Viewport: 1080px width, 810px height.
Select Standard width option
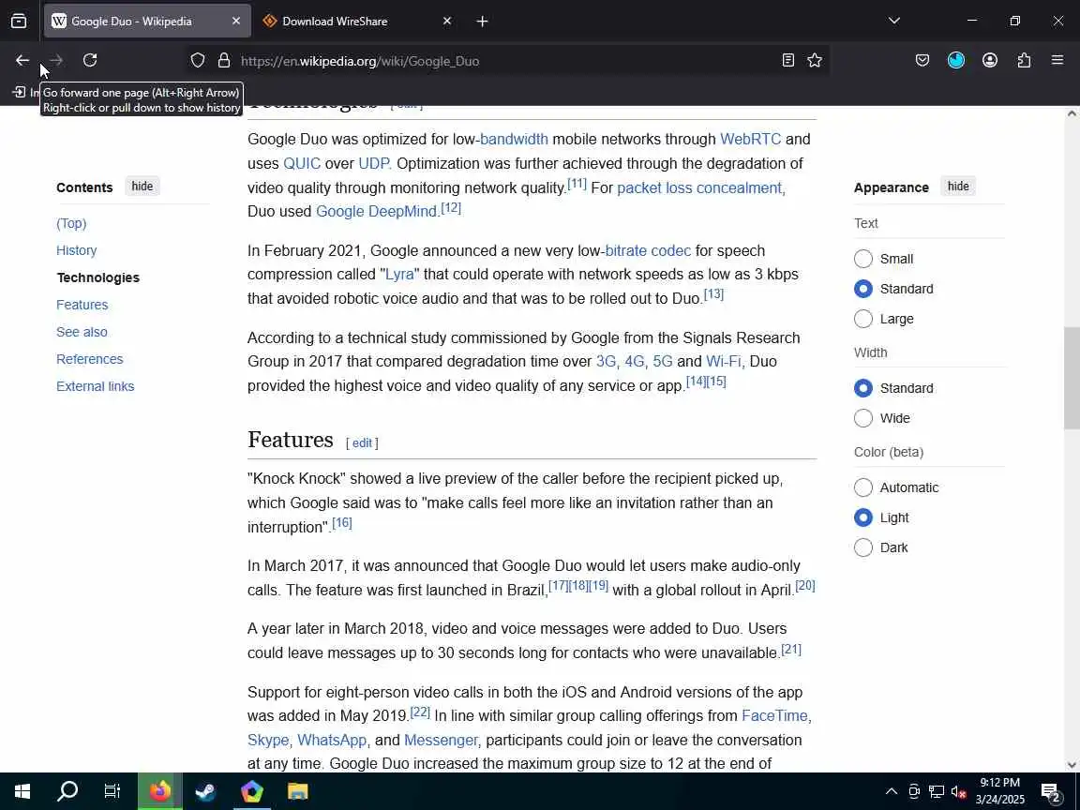(863, 388)
